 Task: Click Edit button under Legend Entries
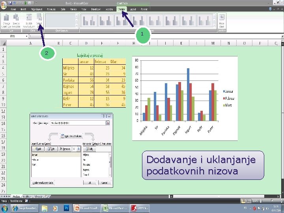coord(51,149)
